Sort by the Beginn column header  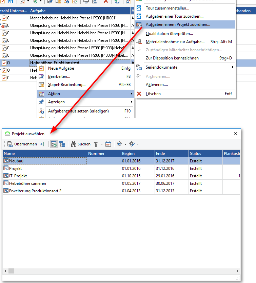(138, 154)
